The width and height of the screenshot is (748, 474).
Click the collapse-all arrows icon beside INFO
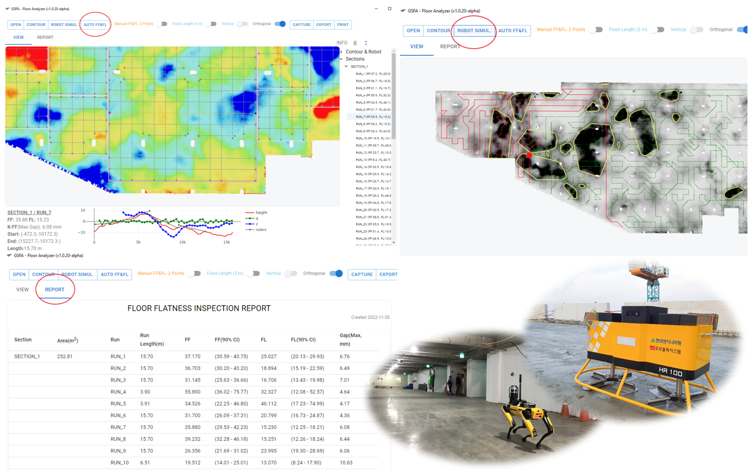[366, 43]
